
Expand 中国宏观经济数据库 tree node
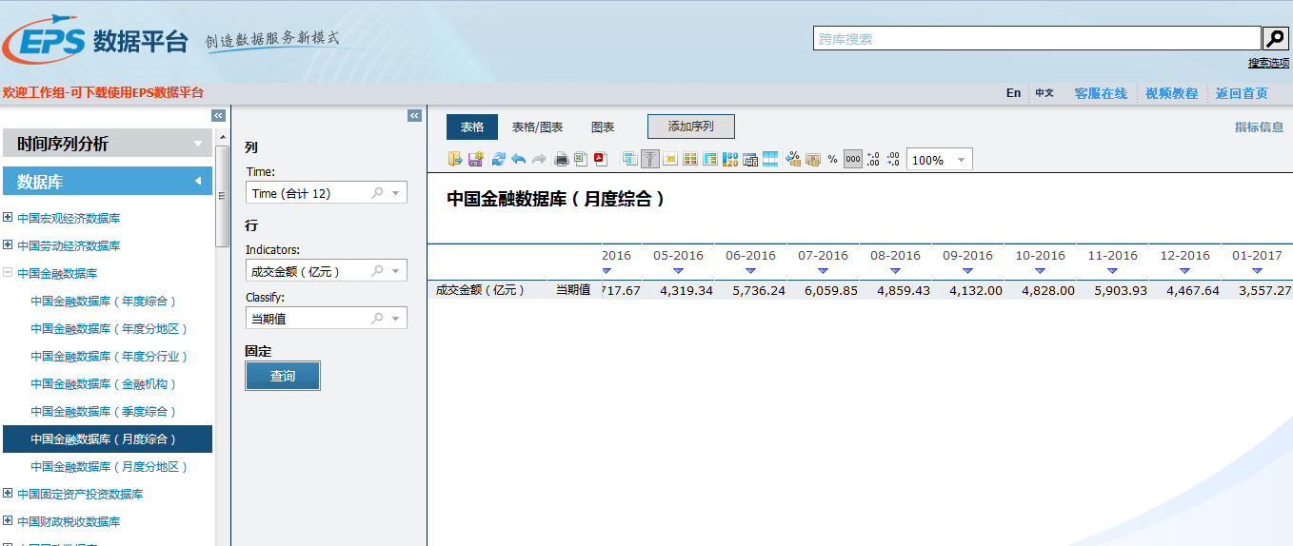coord(8,218)
